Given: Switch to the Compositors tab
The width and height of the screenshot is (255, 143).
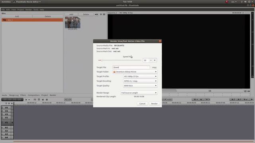Looking at the screenshot, I should (33, 95).
